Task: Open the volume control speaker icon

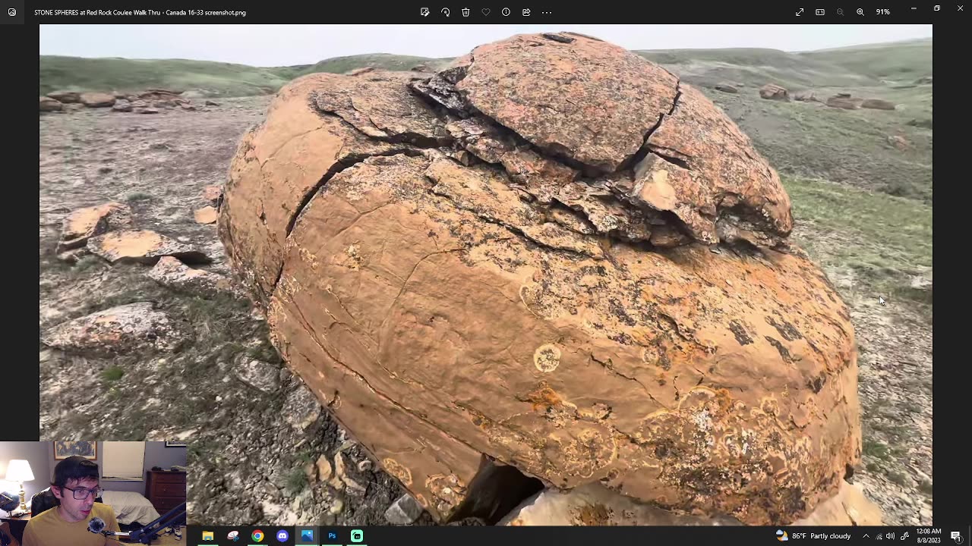Action: (890, 536)
